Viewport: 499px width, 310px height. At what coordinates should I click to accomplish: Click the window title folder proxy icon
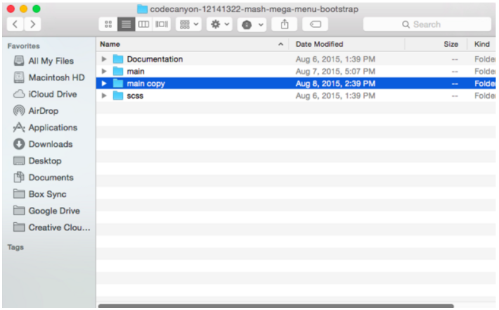coord(142,9)
